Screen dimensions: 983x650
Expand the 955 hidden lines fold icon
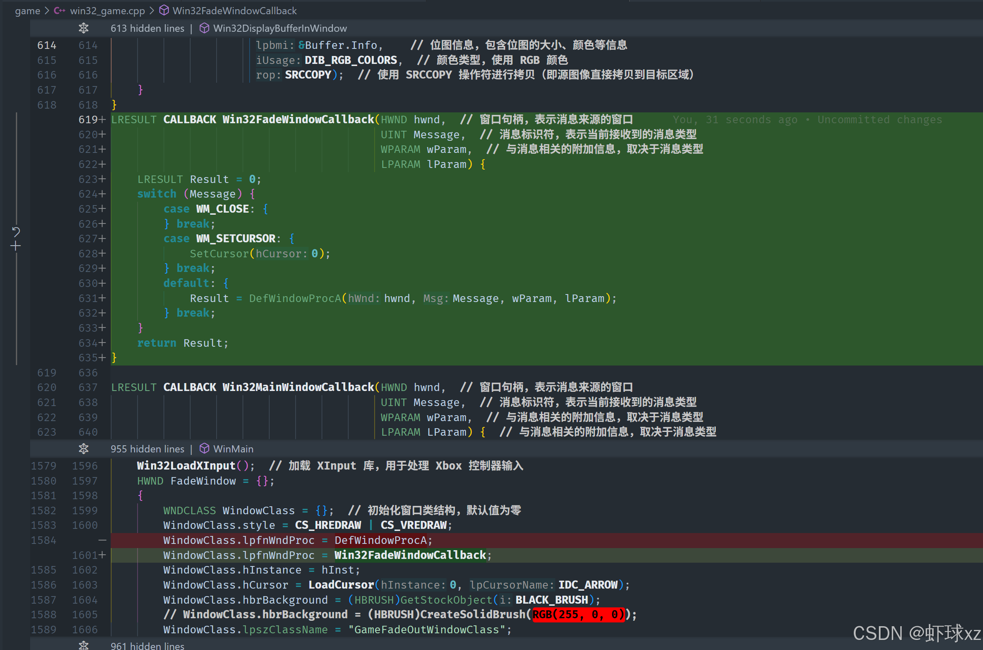pyautogui.click(x=84, y=449)
